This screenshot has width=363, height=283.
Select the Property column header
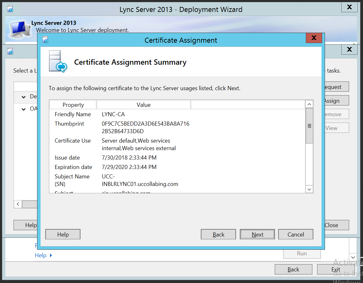coord(73,105)
